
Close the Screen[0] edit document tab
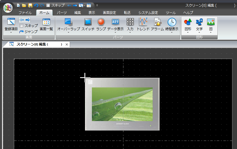(67, 44)
